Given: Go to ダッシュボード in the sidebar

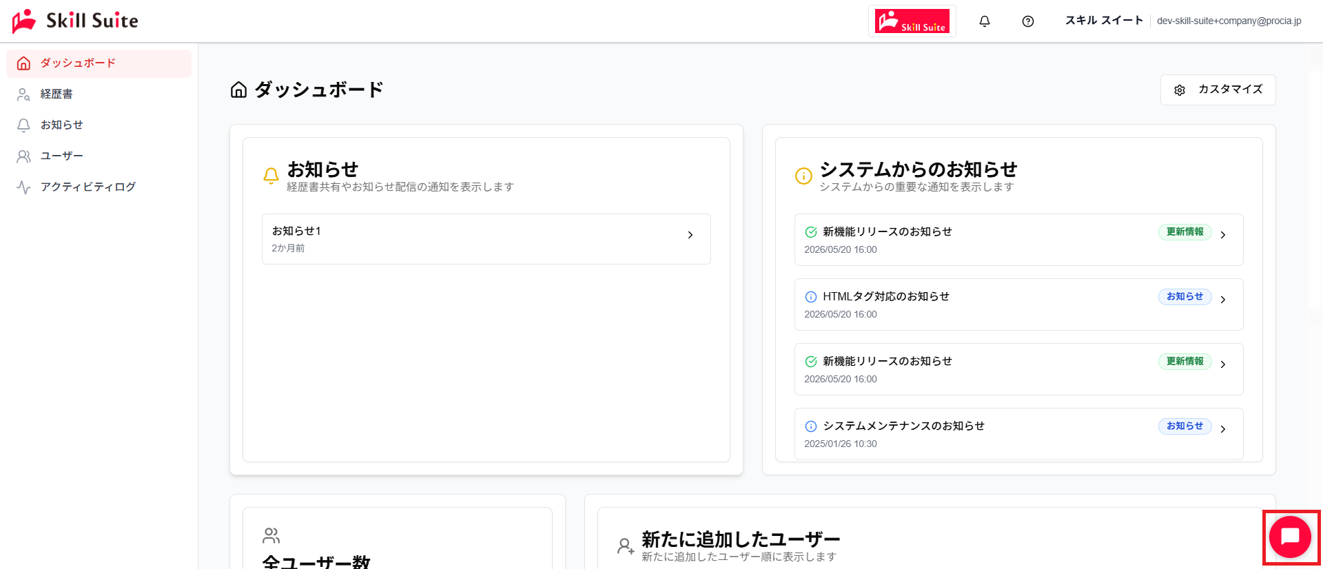Looking at the screenshot, I should (99, 63).
